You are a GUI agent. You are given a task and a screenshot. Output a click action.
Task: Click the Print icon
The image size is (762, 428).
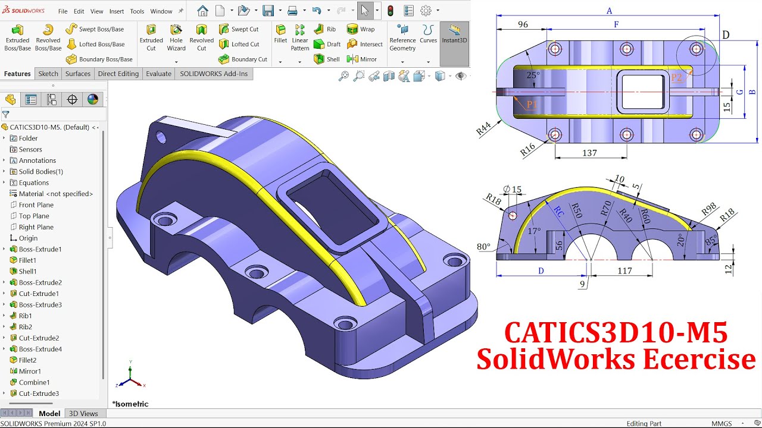(x=292, y=11)
